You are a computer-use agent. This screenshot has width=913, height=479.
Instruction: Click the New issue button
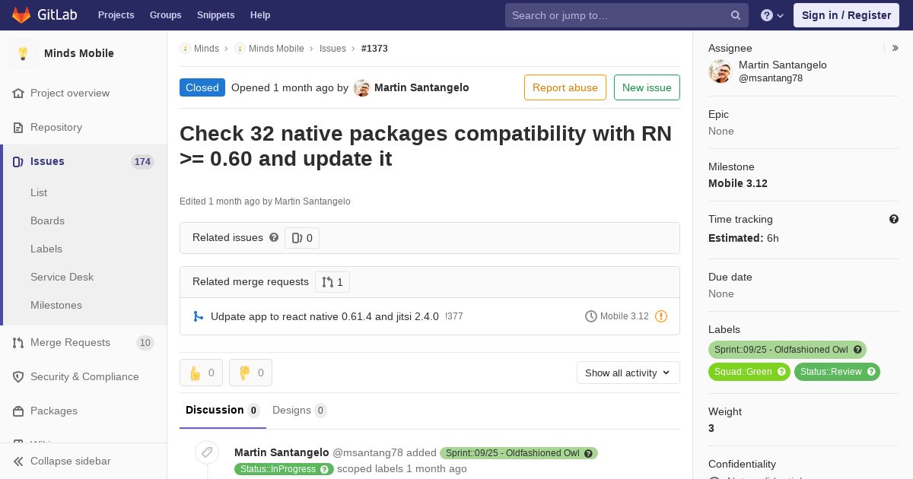click(647, 87)
